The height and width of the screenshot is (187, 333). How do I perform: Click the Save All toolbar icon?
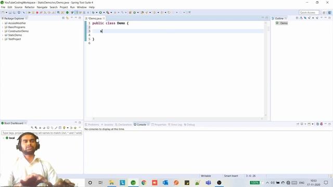pos(14,12)
